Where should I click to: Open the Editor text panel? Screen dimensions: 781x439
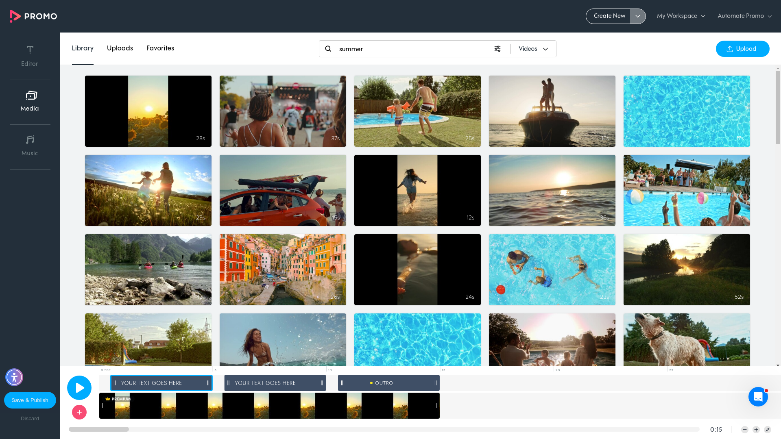(30, 56)
